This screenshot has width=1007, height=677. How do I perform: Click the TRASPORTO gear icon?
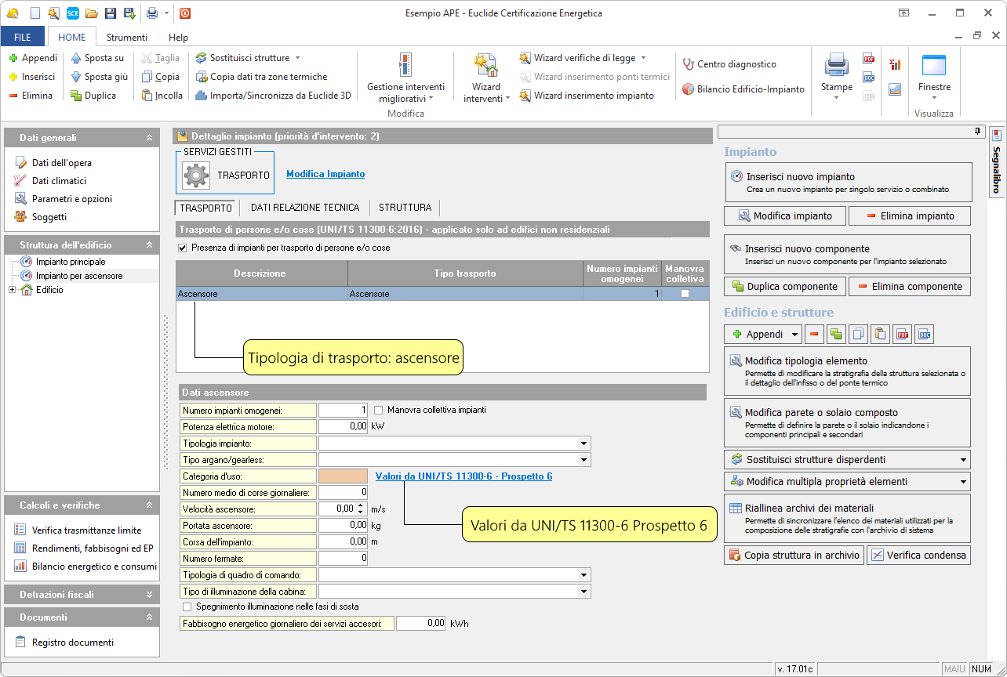[x=196, y=175]
